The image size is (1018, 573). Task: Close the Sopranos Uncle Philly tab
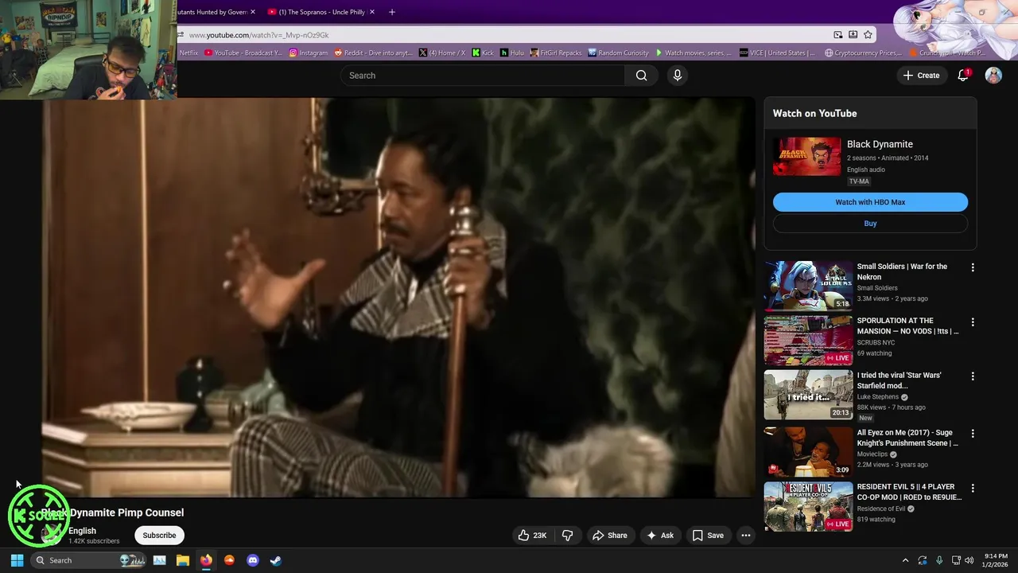coord(371,12)
